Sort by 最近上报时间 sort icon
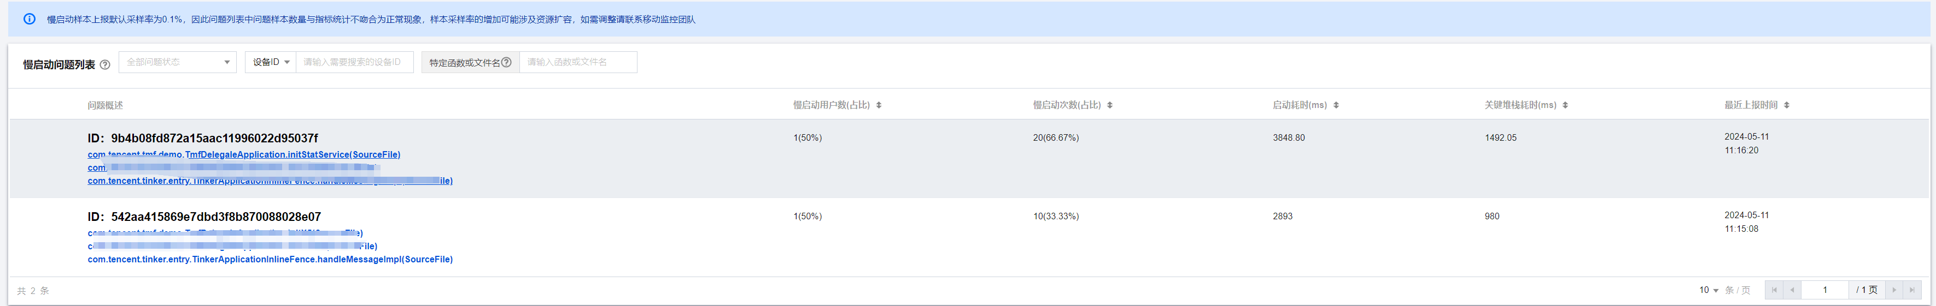1936x306 pixels. 1786,105
